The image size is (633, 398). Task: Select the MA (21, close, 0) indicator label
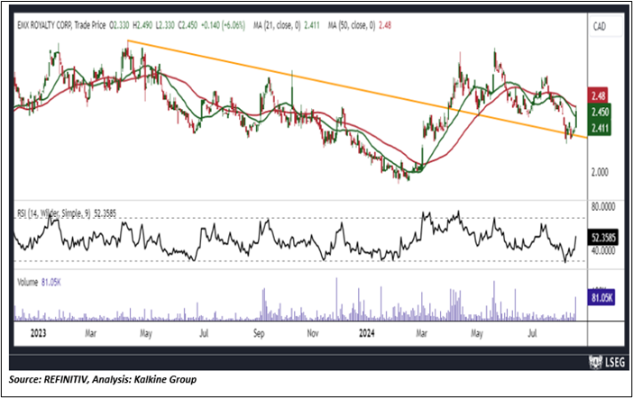(277, 25)
